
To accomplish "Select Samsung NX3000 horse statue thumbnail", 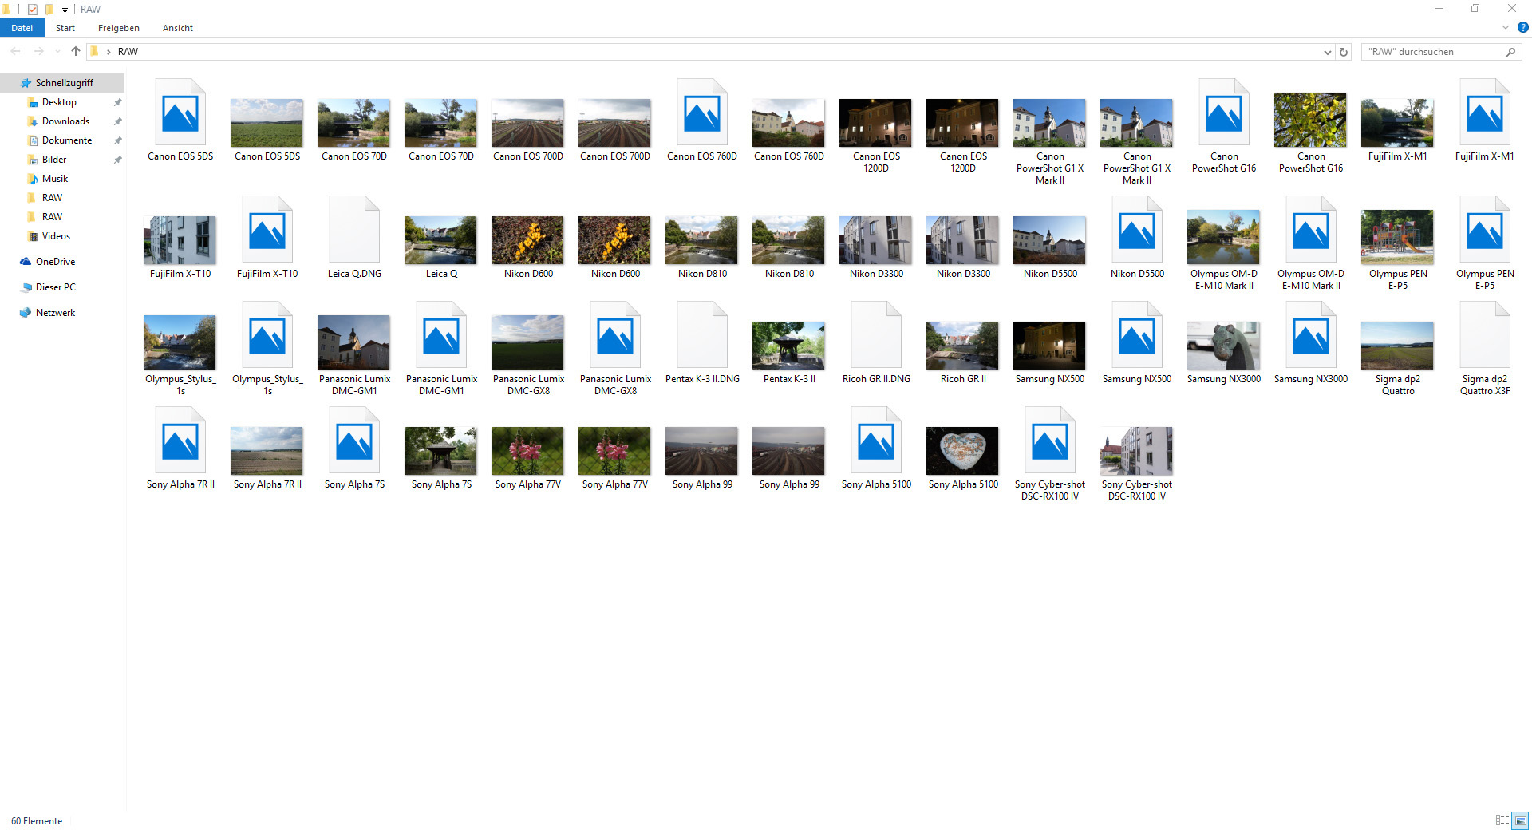I will coord(1224,346).
